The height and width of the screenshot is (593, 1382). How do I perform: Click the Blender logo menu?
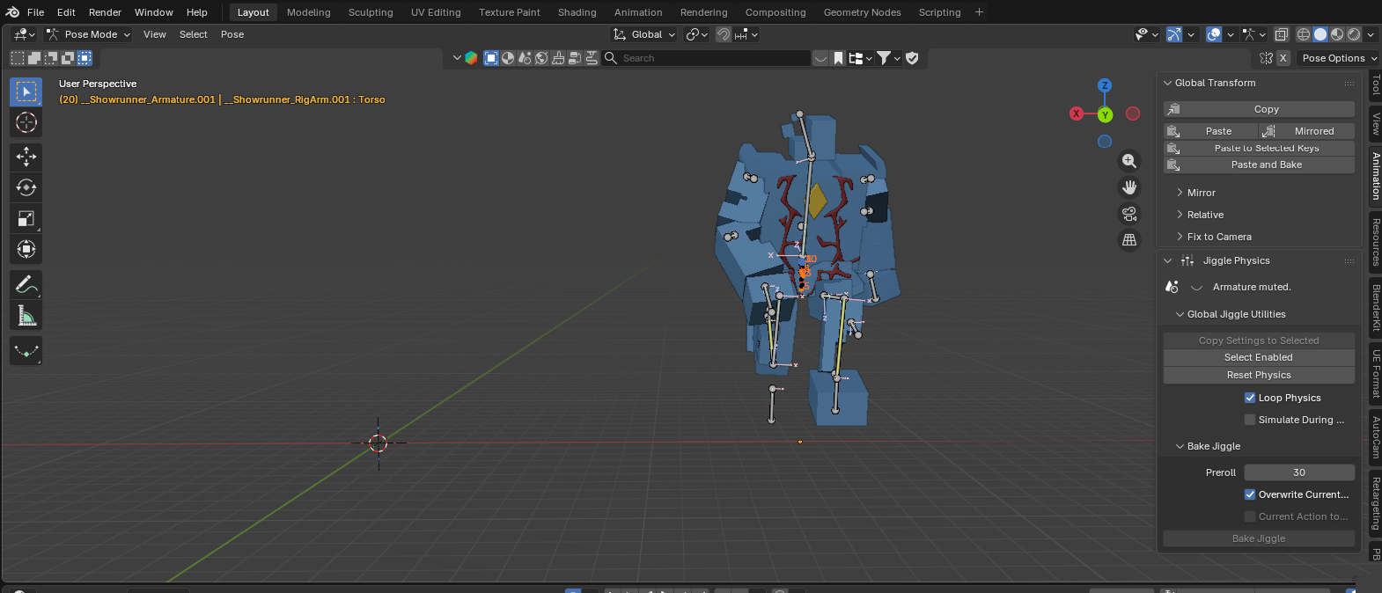click(12, 12)
